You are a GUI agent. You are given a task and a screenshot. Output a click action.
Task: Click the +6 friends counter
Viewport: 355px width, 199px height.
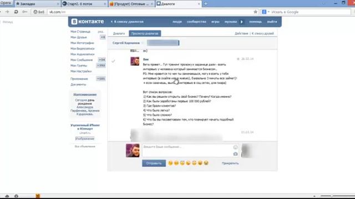(x=103, y=37)
